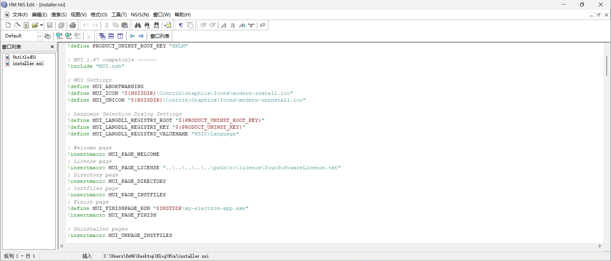Compile and run the script
This screenshot has width=611, height=261.
[x=68, y=36]
